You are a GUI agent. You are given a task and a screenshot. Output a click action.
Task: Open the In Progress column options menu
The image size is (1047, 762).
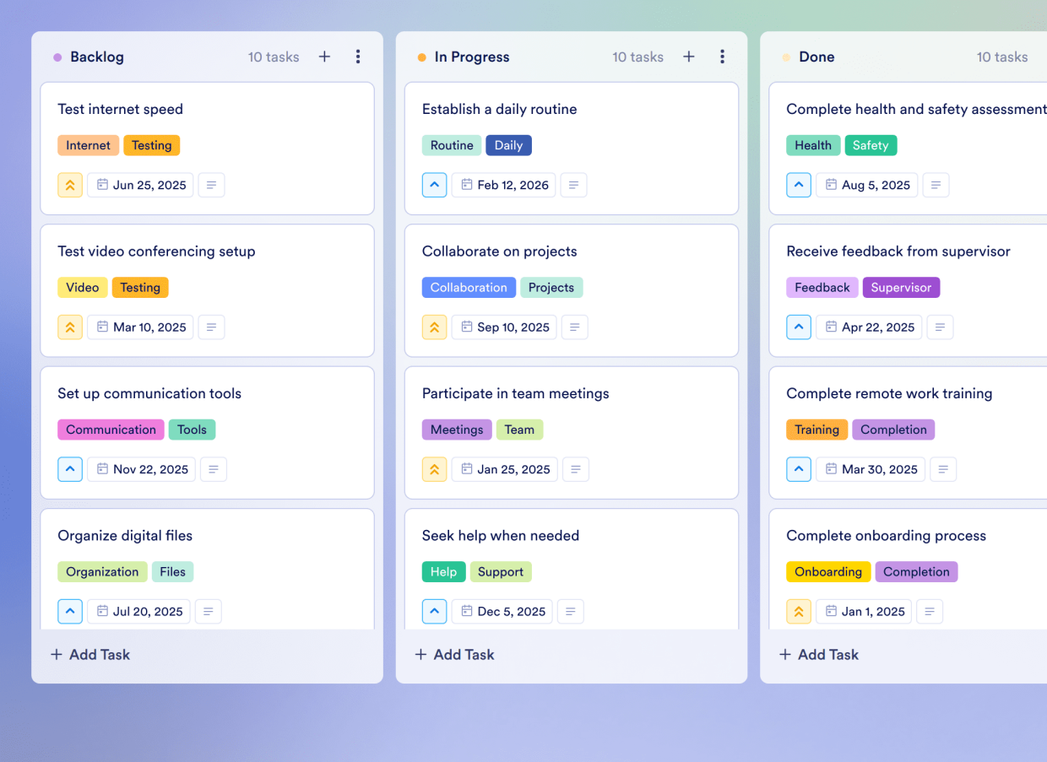point(722,57)
